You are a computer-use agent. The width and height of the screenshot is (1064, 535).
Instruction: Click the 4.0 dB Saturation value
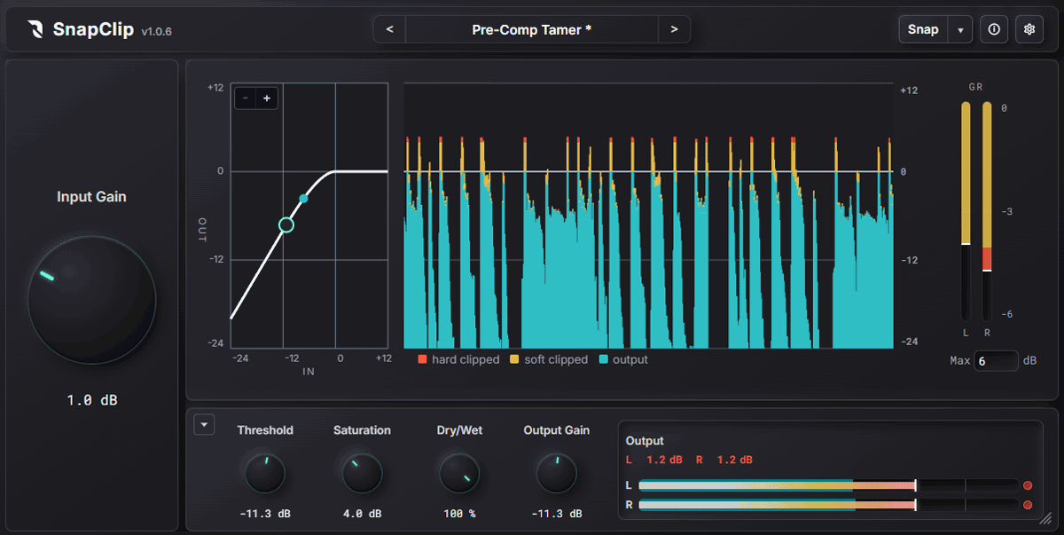(362, 514)
